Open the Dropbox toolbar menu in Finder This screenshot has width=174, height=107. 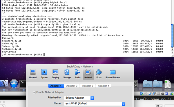(159, 106)
